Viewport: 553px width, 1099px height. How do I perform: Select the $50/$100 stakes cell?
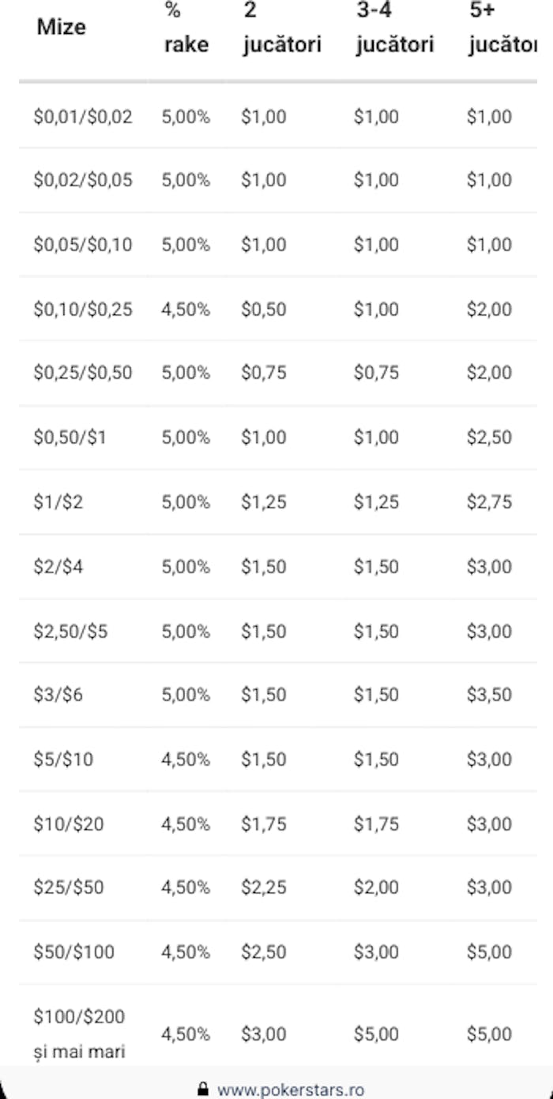pyautogui.click(x=73, y=952)
